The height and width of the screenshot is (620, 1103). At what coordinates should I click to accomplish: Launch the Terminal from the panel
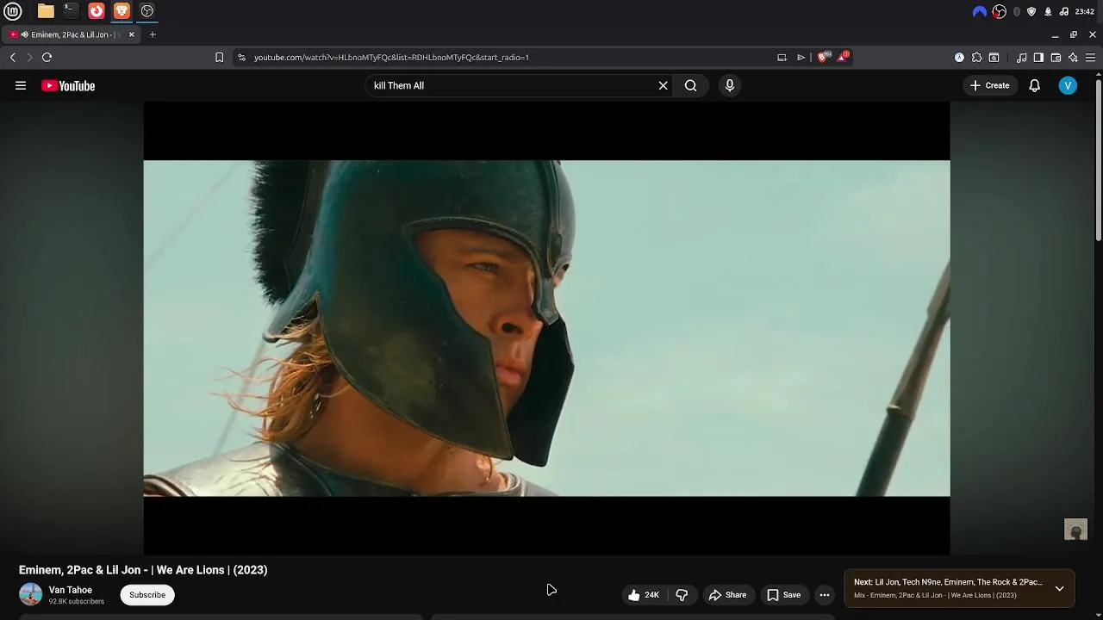click(x=71, y=11)
